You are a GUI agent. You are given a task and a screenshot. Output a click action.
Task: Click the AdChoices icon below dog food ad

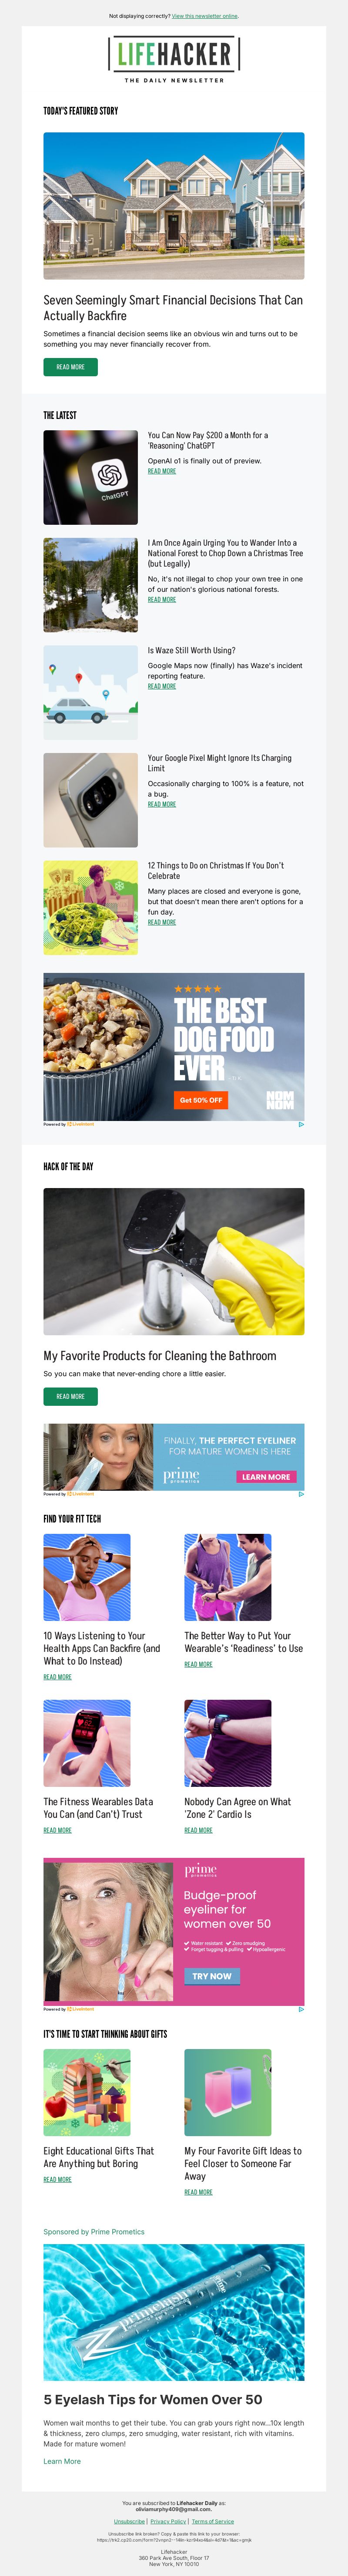(301, 1125)
